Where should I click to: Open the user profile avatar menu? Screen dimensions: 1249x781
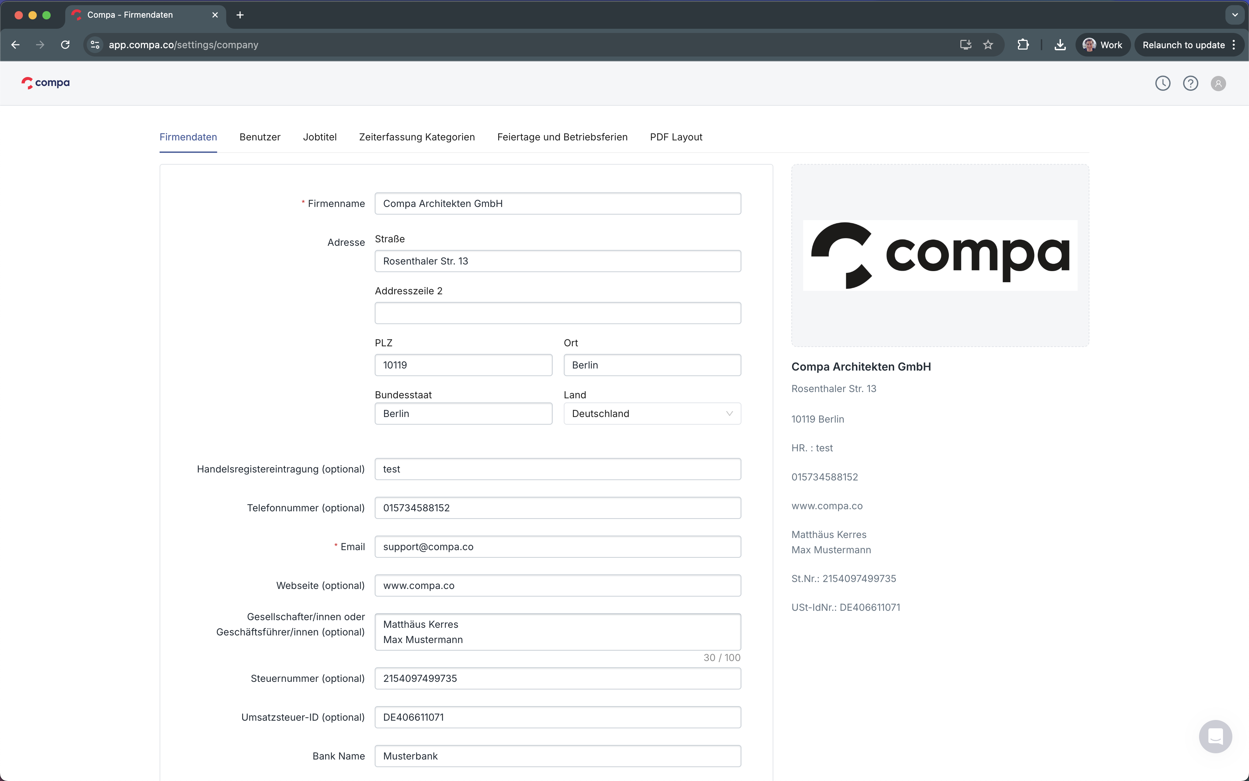pyautogui.click(x=1218, y=83)
